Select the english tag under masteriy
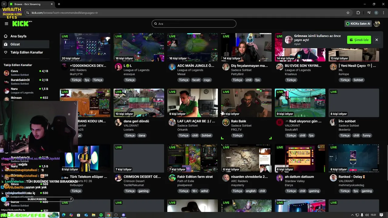Image resolution: width=388 pixels, height=218 pixels. pyautogui.click(x=251, y=191)
